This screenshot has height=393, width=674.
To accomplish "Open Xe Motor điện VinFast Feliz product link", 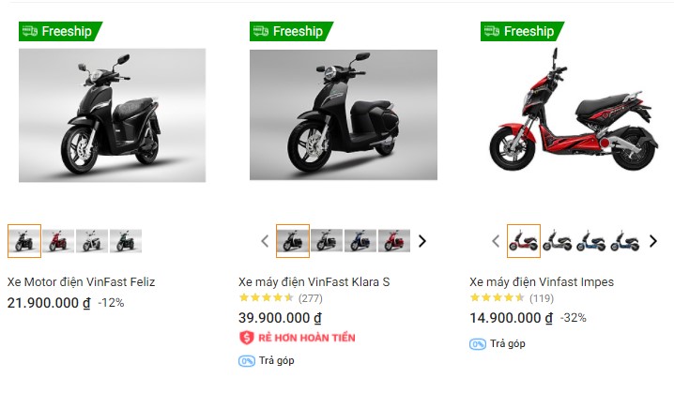I will [x=82, y=281].
